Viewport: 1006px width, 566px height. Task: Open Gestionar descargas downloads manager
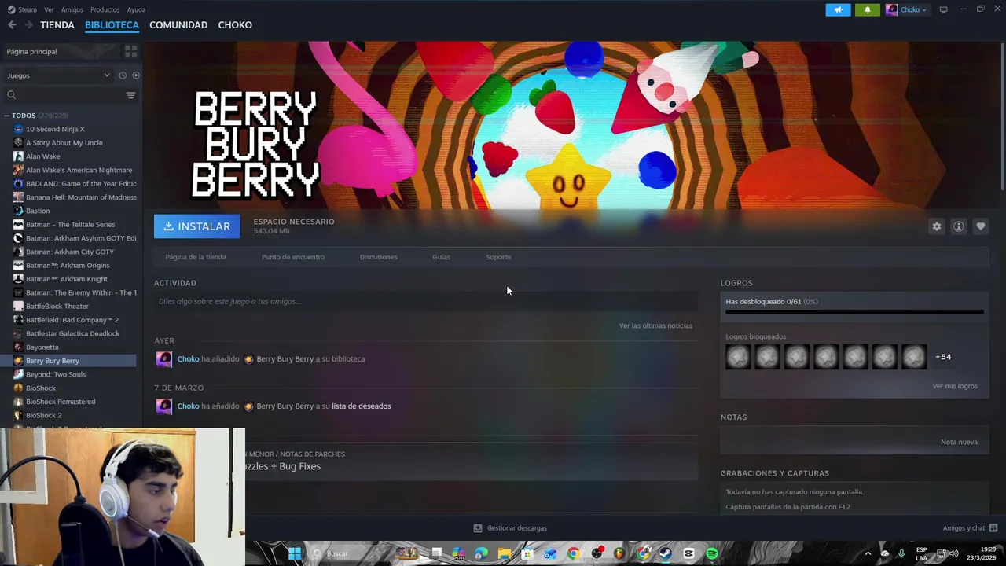pyautogui.click(x=510, y=528)
